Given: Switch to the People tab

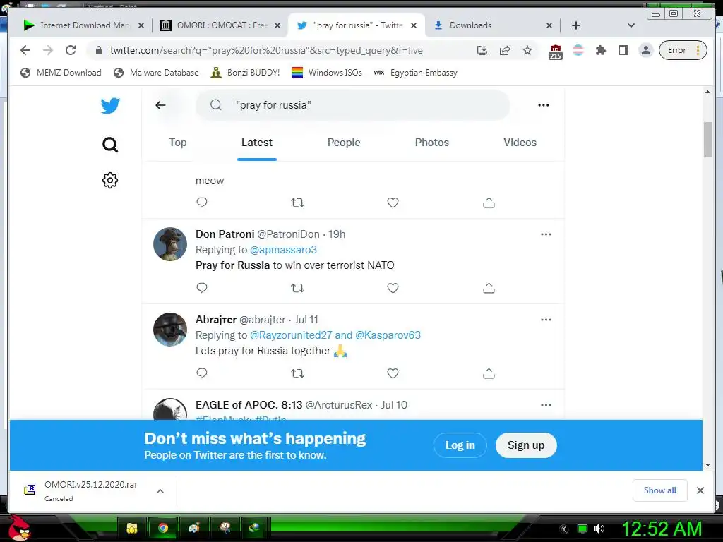Looking at the screenshot, I should tap(344, 143).
